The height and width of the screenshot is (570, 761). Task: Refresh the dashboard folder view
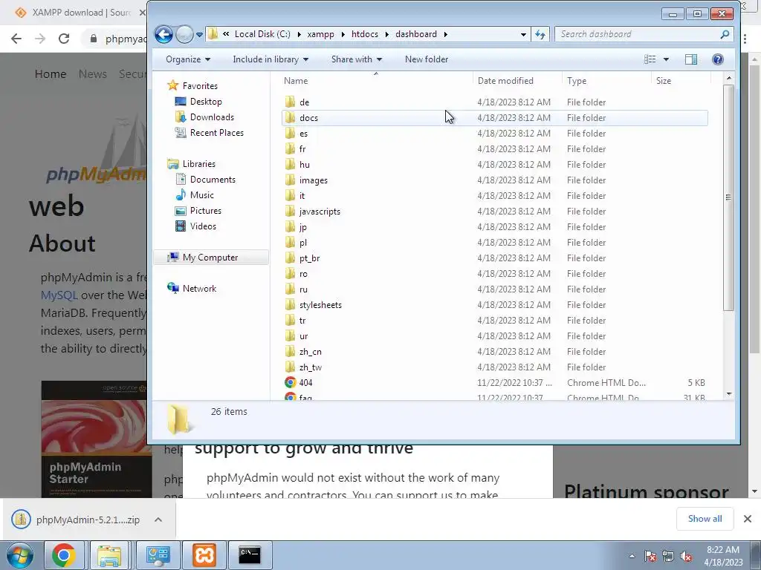click(x=540, y=34)
